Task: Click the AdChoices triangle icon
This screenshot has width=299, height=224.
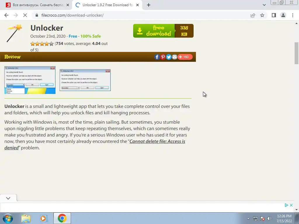Action: pos(286,205)
